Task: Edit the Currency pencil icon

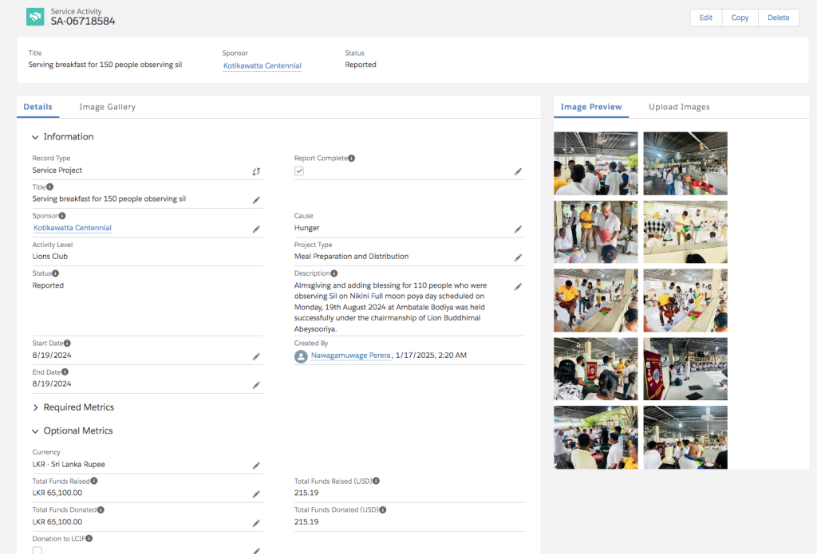Action: 256,466
